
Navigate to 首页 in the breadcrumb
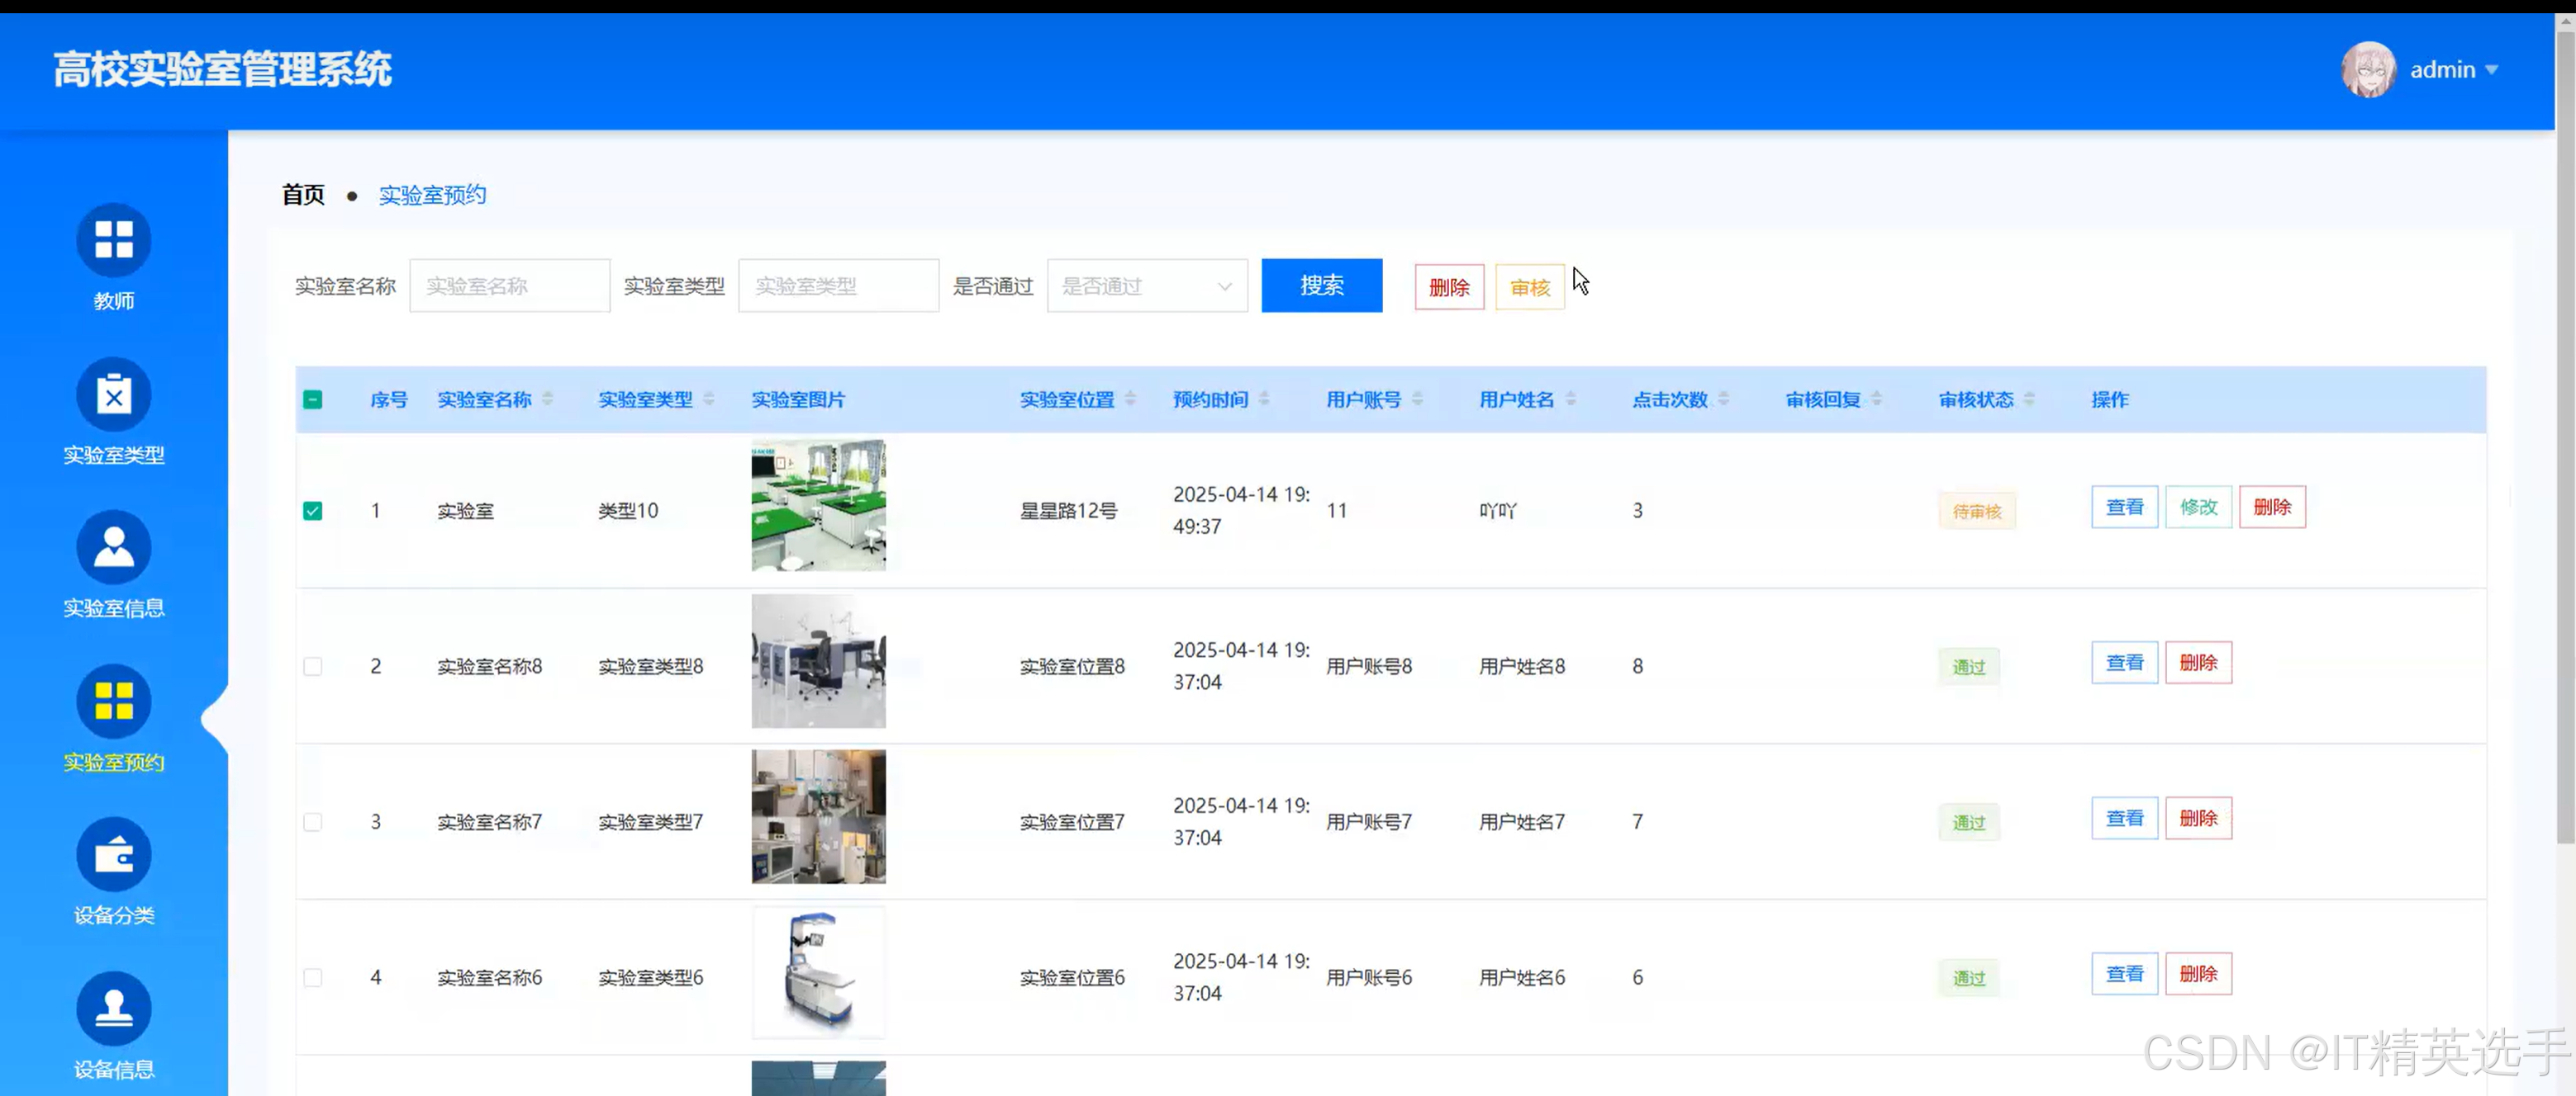[x=303, y=194]
